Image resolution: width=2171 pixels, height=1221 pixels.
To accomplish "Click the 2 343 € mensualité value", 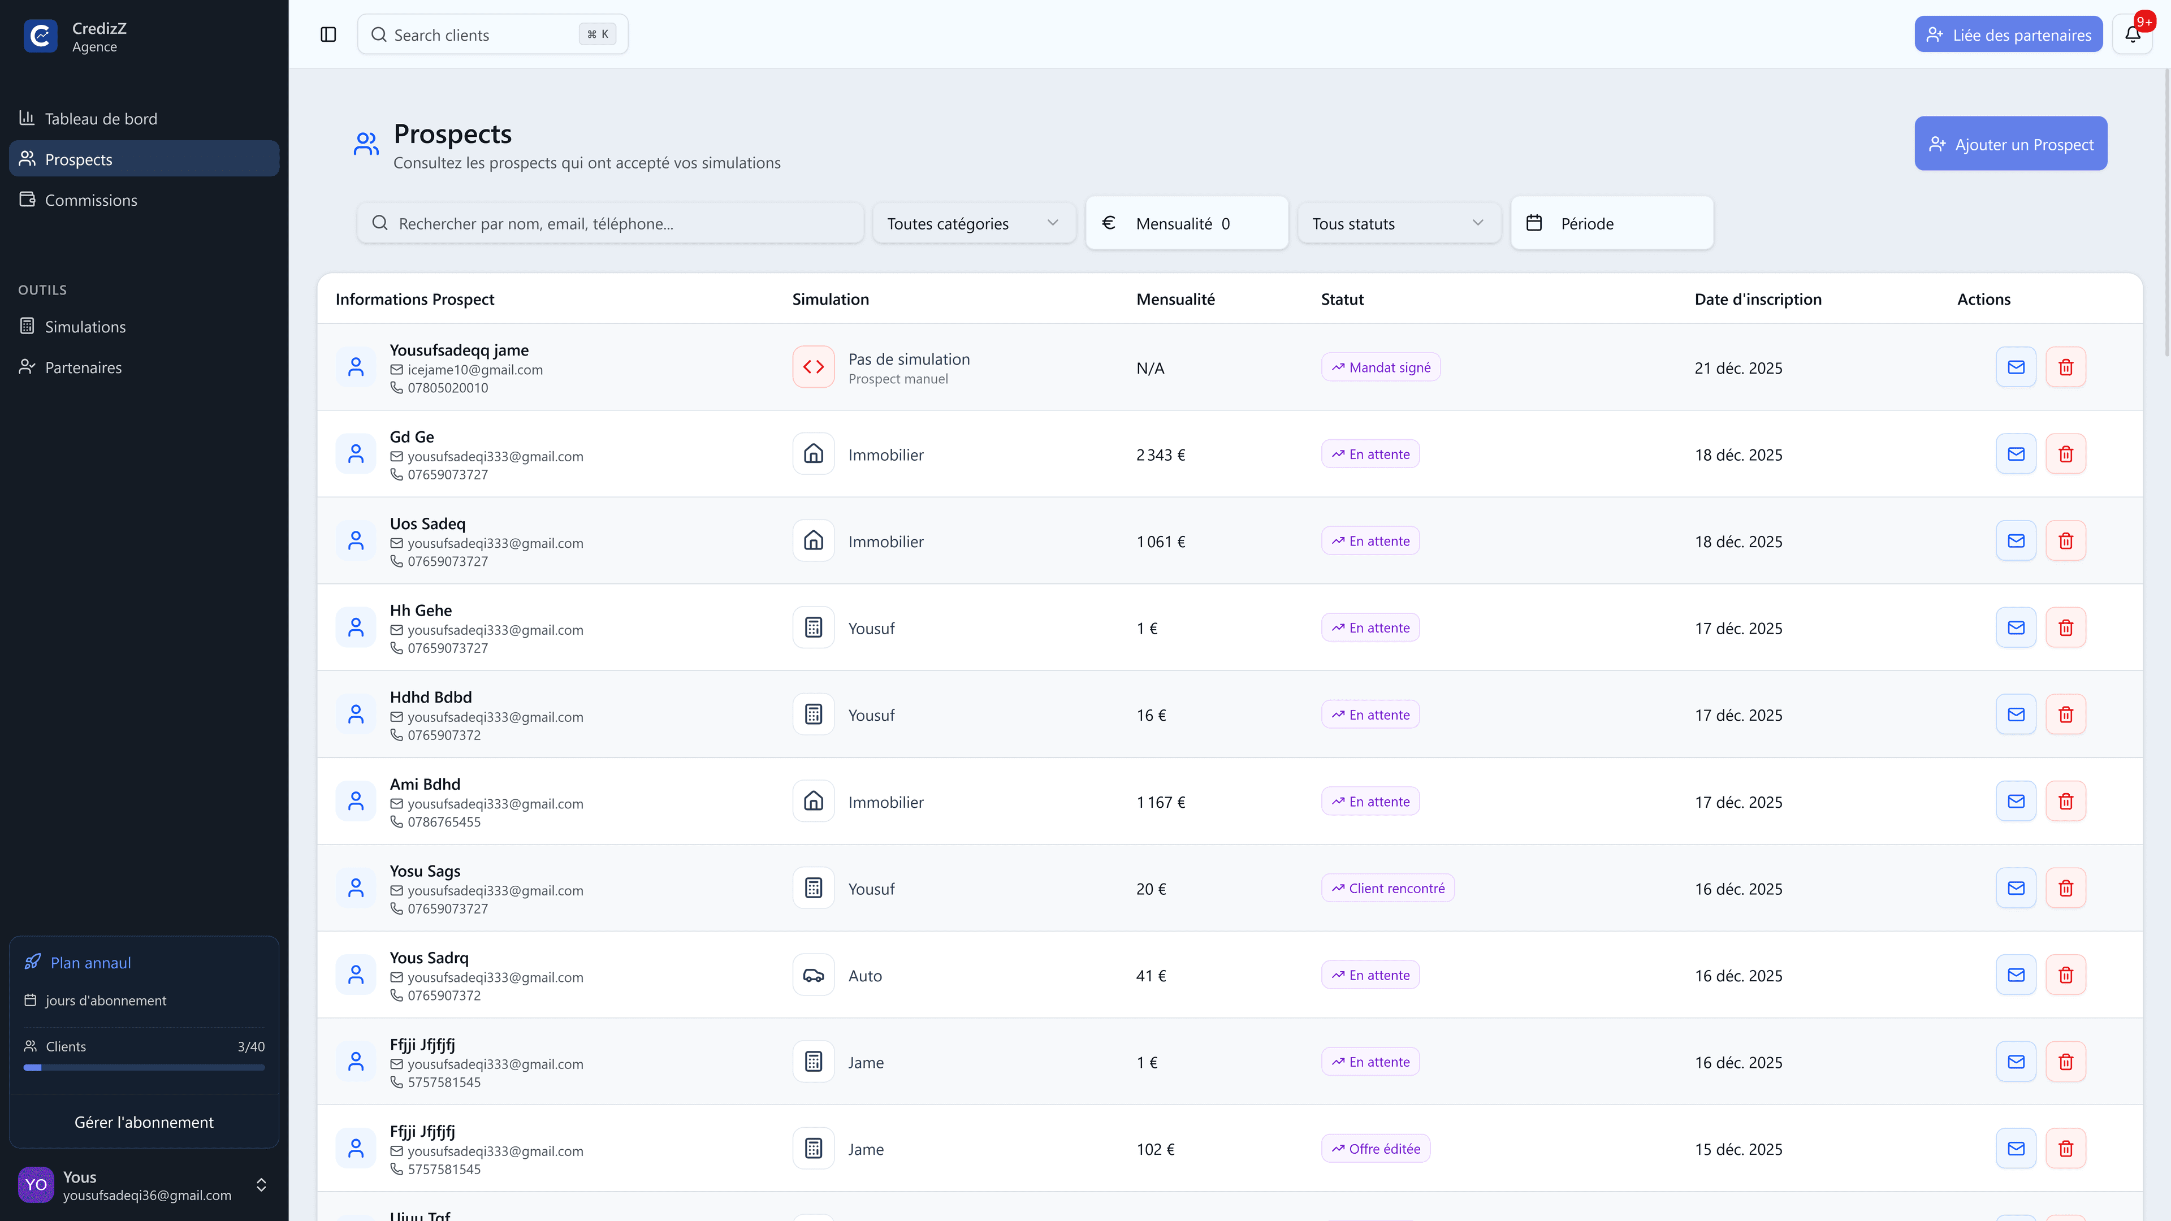I will click(1161, 455).
